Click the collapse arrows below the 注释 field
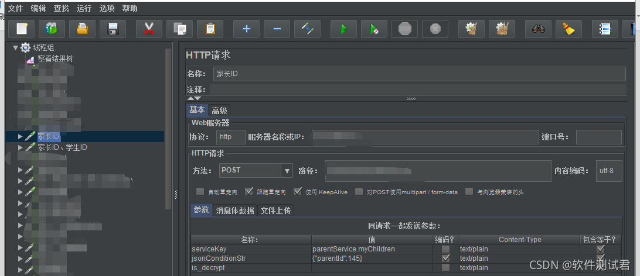This screenshot has height=276, width=640. click(x=194, y=98)
